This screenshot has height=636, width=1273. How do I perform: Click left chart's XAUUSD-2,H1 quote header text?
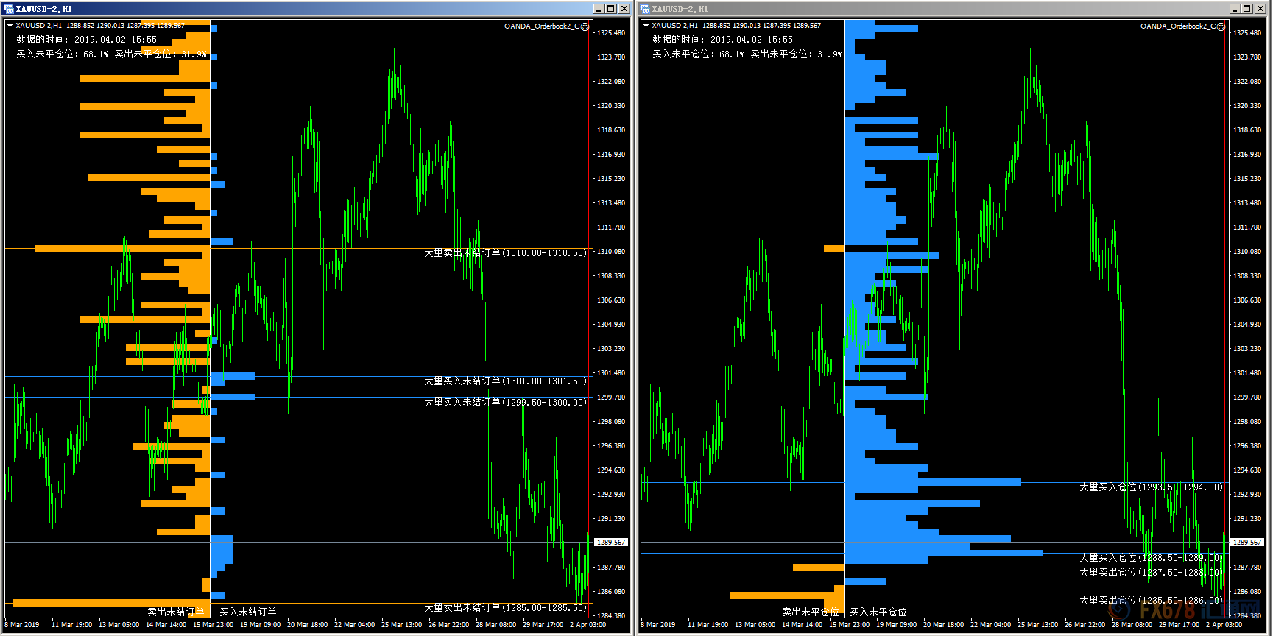(x=100, y=26)
